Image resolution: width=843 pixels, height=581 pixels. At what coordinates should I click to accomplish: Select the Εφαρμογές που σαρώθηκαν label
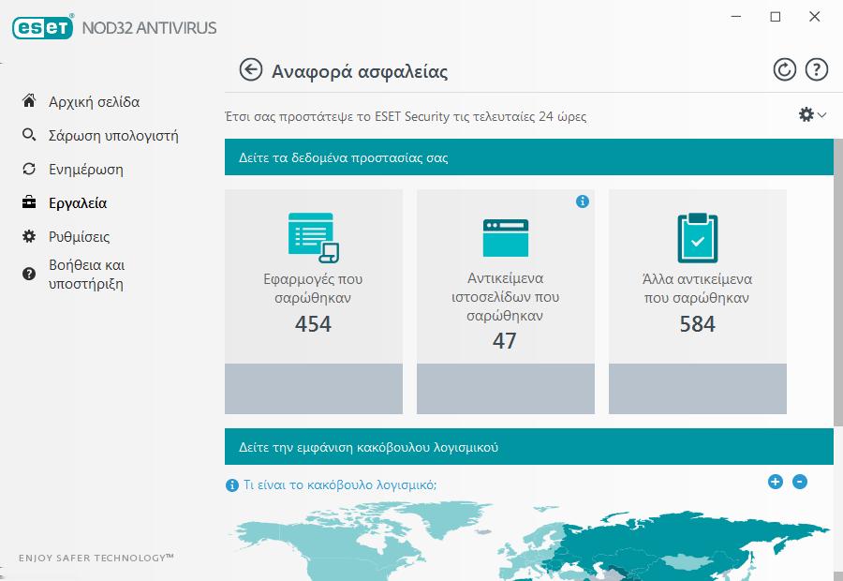(x=313, y=289)
